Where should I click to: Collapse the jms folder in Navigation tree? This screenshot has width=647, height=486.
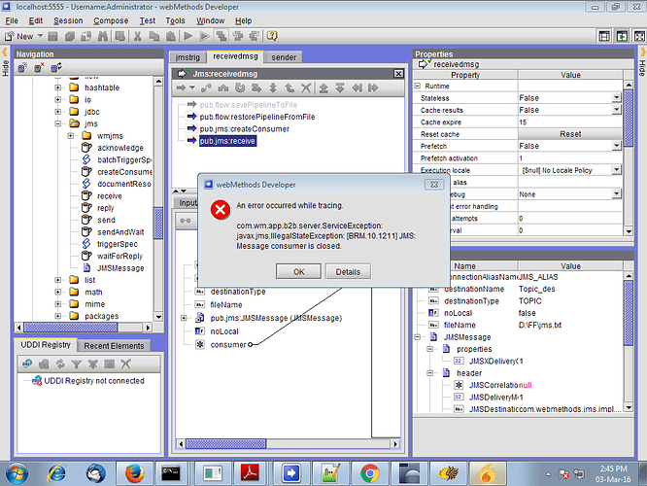coord(57,123)
